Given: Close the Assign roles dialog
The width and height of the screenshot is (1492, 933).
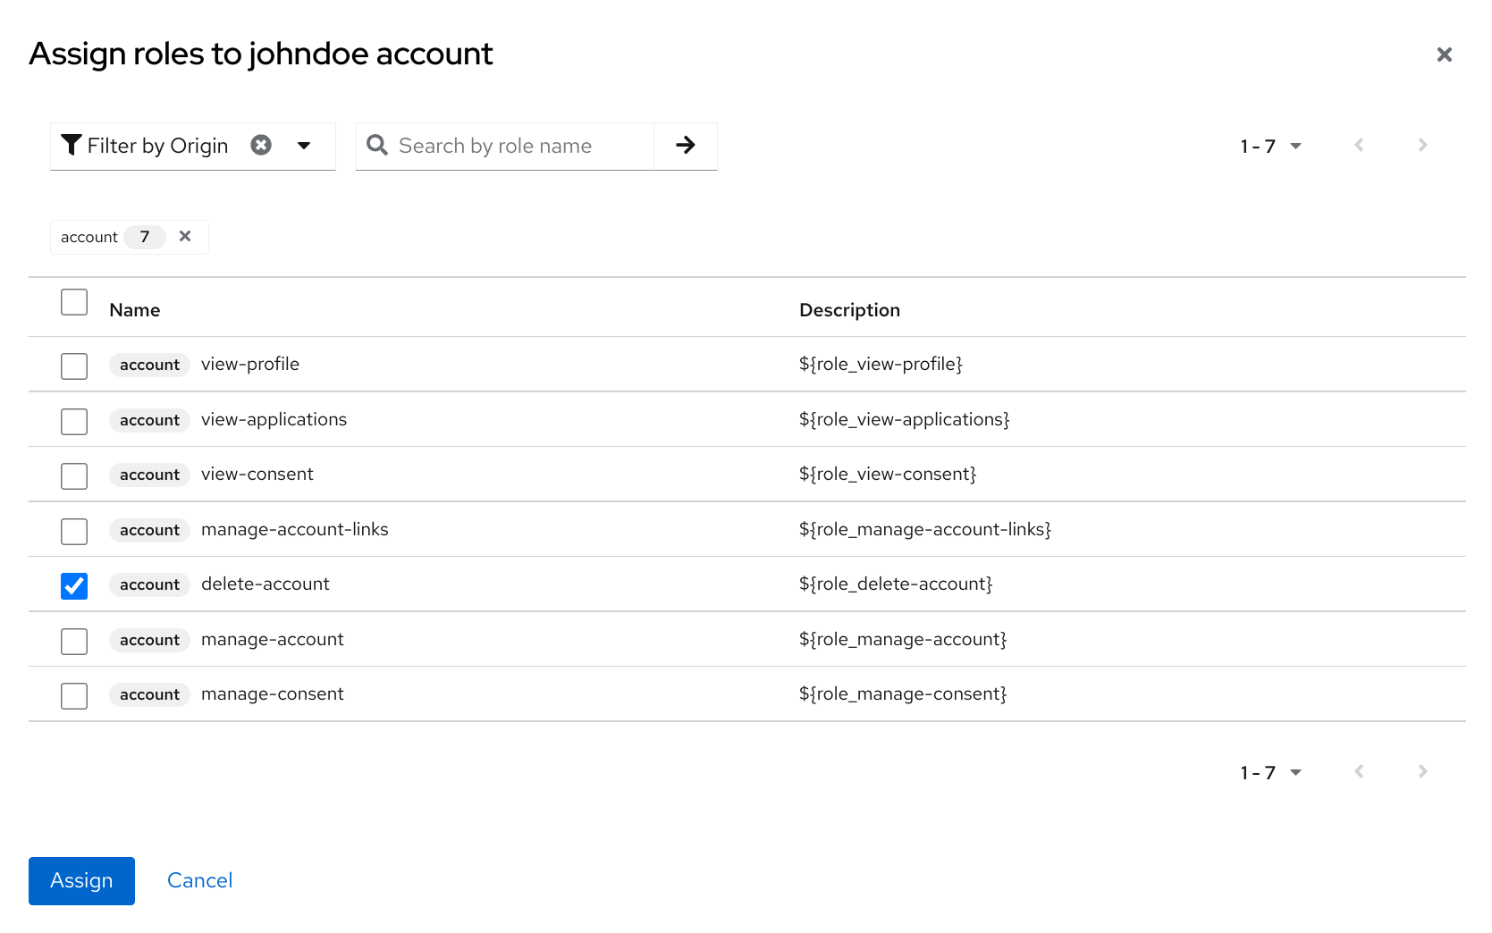Looking at the screenshot, I should 1444,54.
